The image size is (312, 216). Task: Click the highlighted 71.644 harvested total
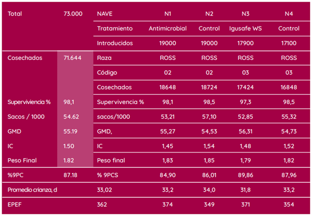tap(72, 58)
